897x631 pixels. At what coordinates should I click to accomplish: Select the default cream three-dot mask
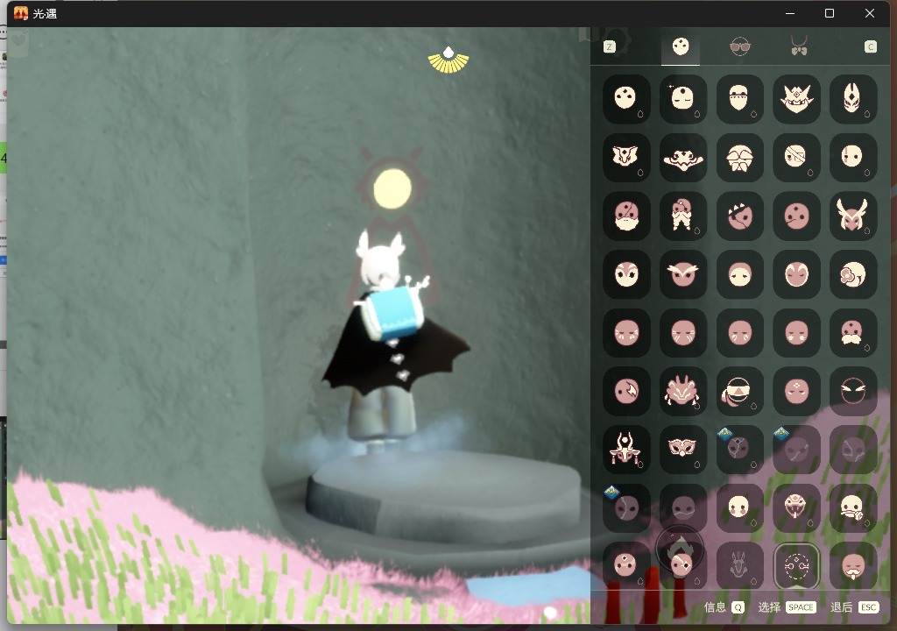(x=625, y=98)
